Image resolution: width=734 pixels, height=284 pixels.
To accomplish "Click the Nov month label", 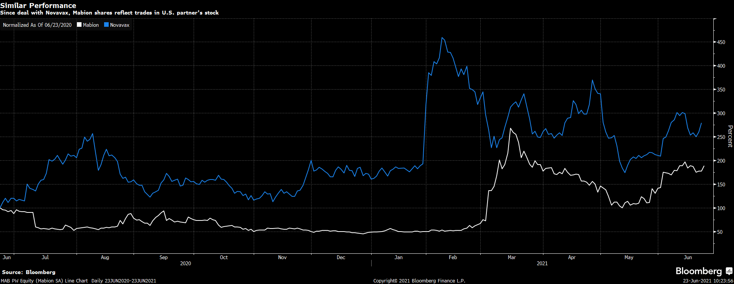I will coord(282,257).
